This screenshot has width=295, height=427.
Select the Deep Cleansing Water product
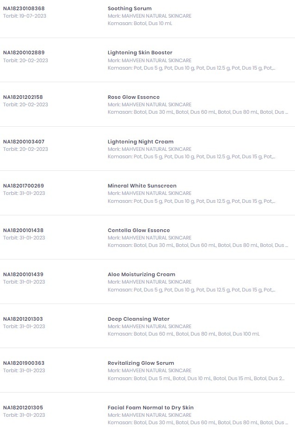click(x=138, y=319)
